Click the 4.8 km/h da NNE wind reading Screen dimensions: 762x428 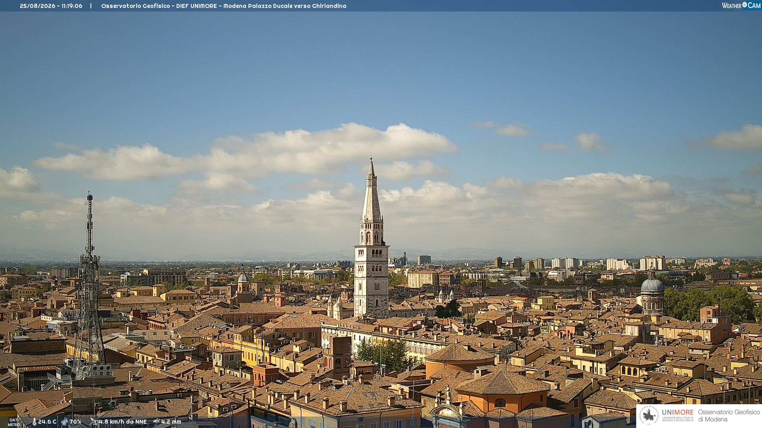[x=123, y=422]
